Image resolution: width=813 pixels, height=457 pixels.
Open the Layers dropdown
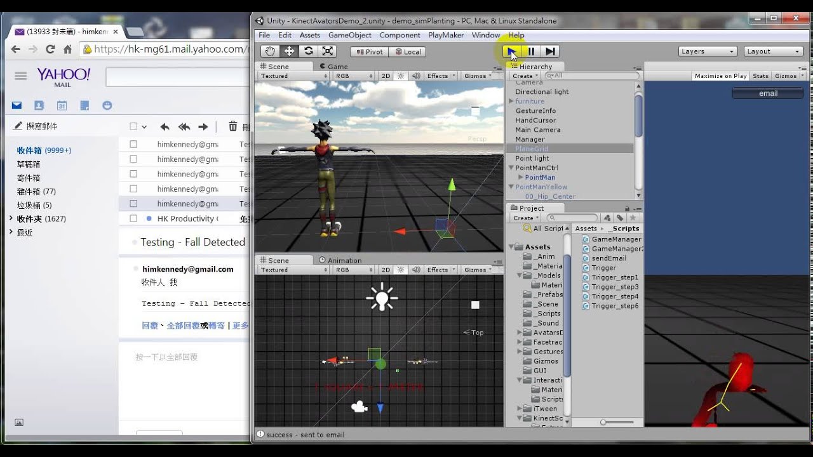[x=708, y=51]
